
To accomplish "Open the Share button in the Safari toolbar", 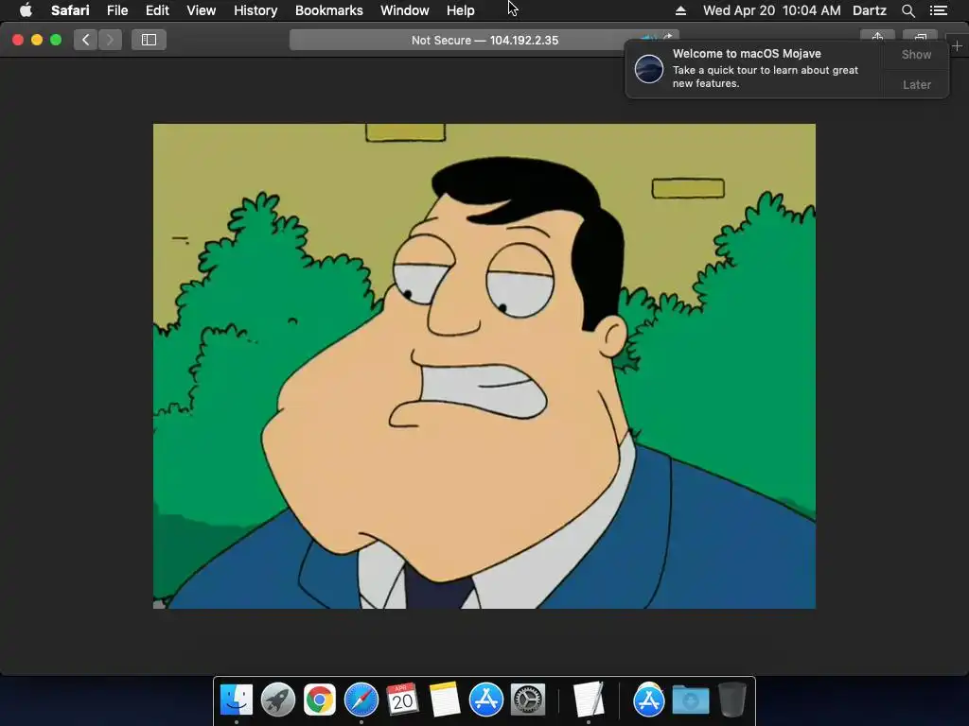I will (x=877, y=37).
